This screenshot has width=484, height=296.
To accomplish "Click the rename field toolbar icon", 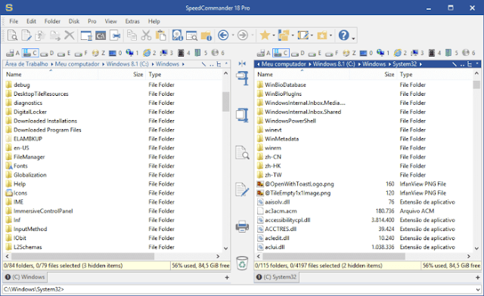I will (116, 35).
